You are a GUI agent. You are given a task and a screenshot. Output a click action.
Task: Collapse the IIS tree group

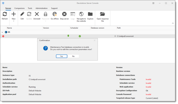click(x=2, y=32)
